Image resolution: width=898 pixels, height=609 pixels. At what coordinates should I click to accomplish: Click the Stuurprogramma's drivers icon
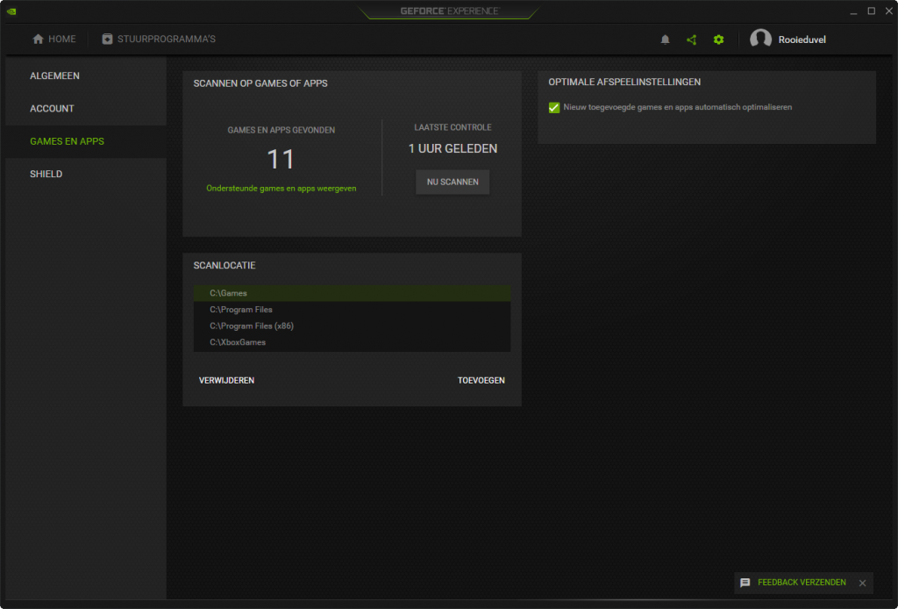107,39
